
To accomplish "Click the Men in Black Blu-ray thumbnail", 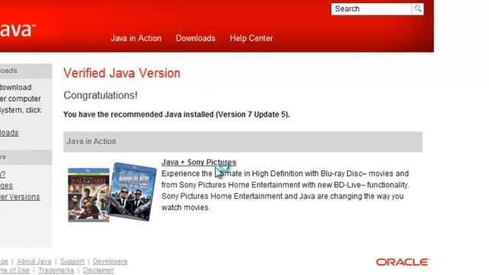I will pos(133,192).
